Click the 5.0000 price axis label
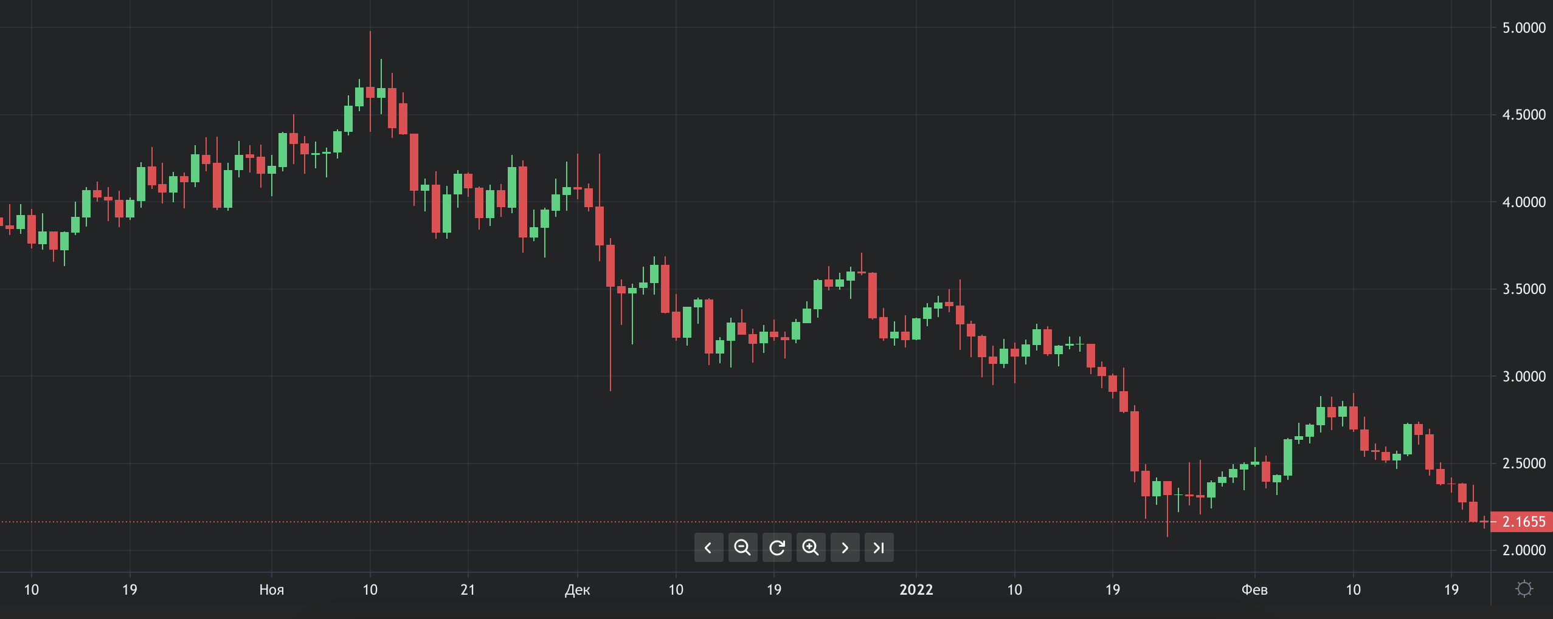 point(1524,28)
